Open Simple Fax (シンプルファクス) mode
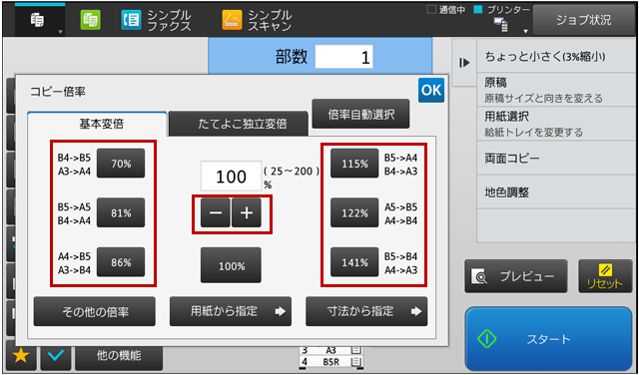The image size is (639, 375). [x=157, y=20]
